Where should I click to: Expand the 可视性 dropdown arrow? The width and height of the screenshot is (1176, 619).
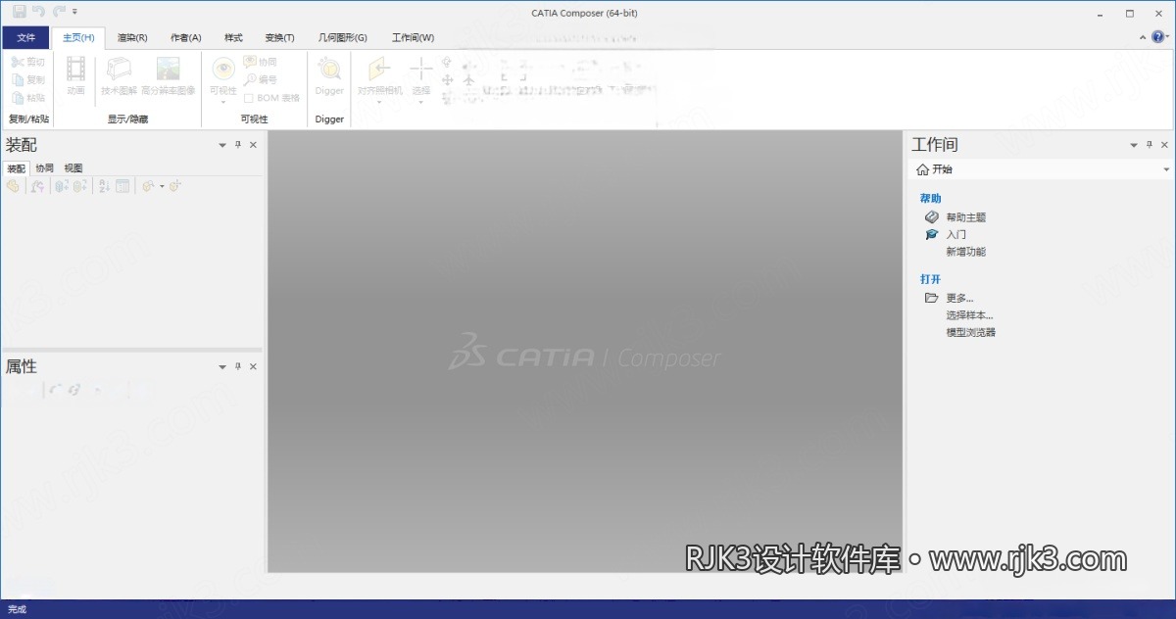click(222, 102)
